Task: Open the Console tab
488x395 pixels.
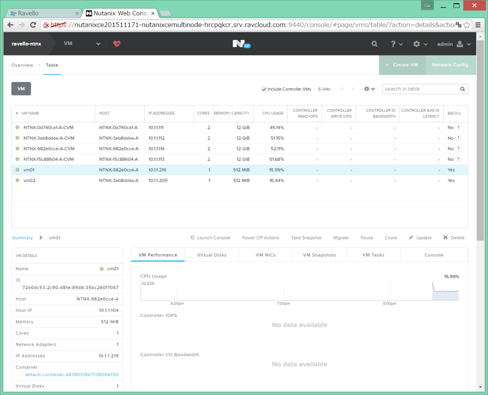Action: [434, 255]
